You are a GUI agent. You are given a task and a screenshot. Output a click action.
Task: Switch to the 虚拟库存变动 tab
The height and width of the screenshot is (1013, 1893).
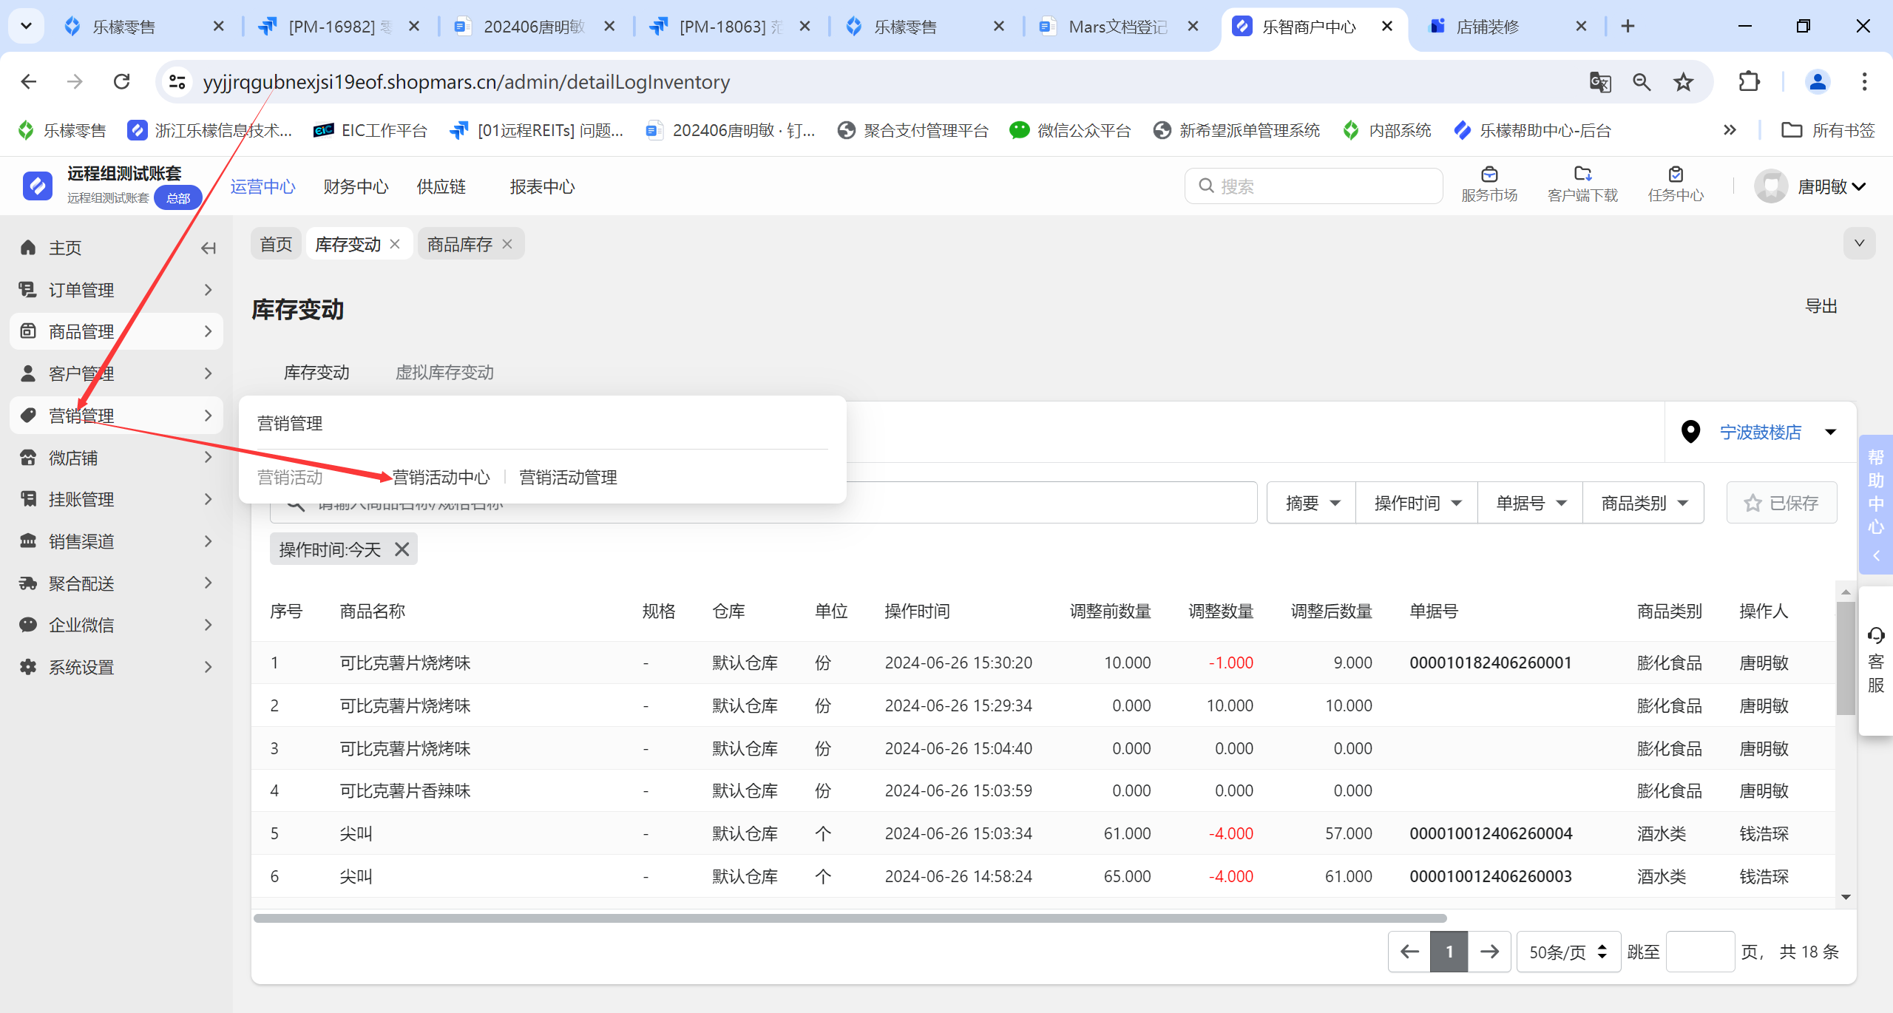tap(444, 372)
